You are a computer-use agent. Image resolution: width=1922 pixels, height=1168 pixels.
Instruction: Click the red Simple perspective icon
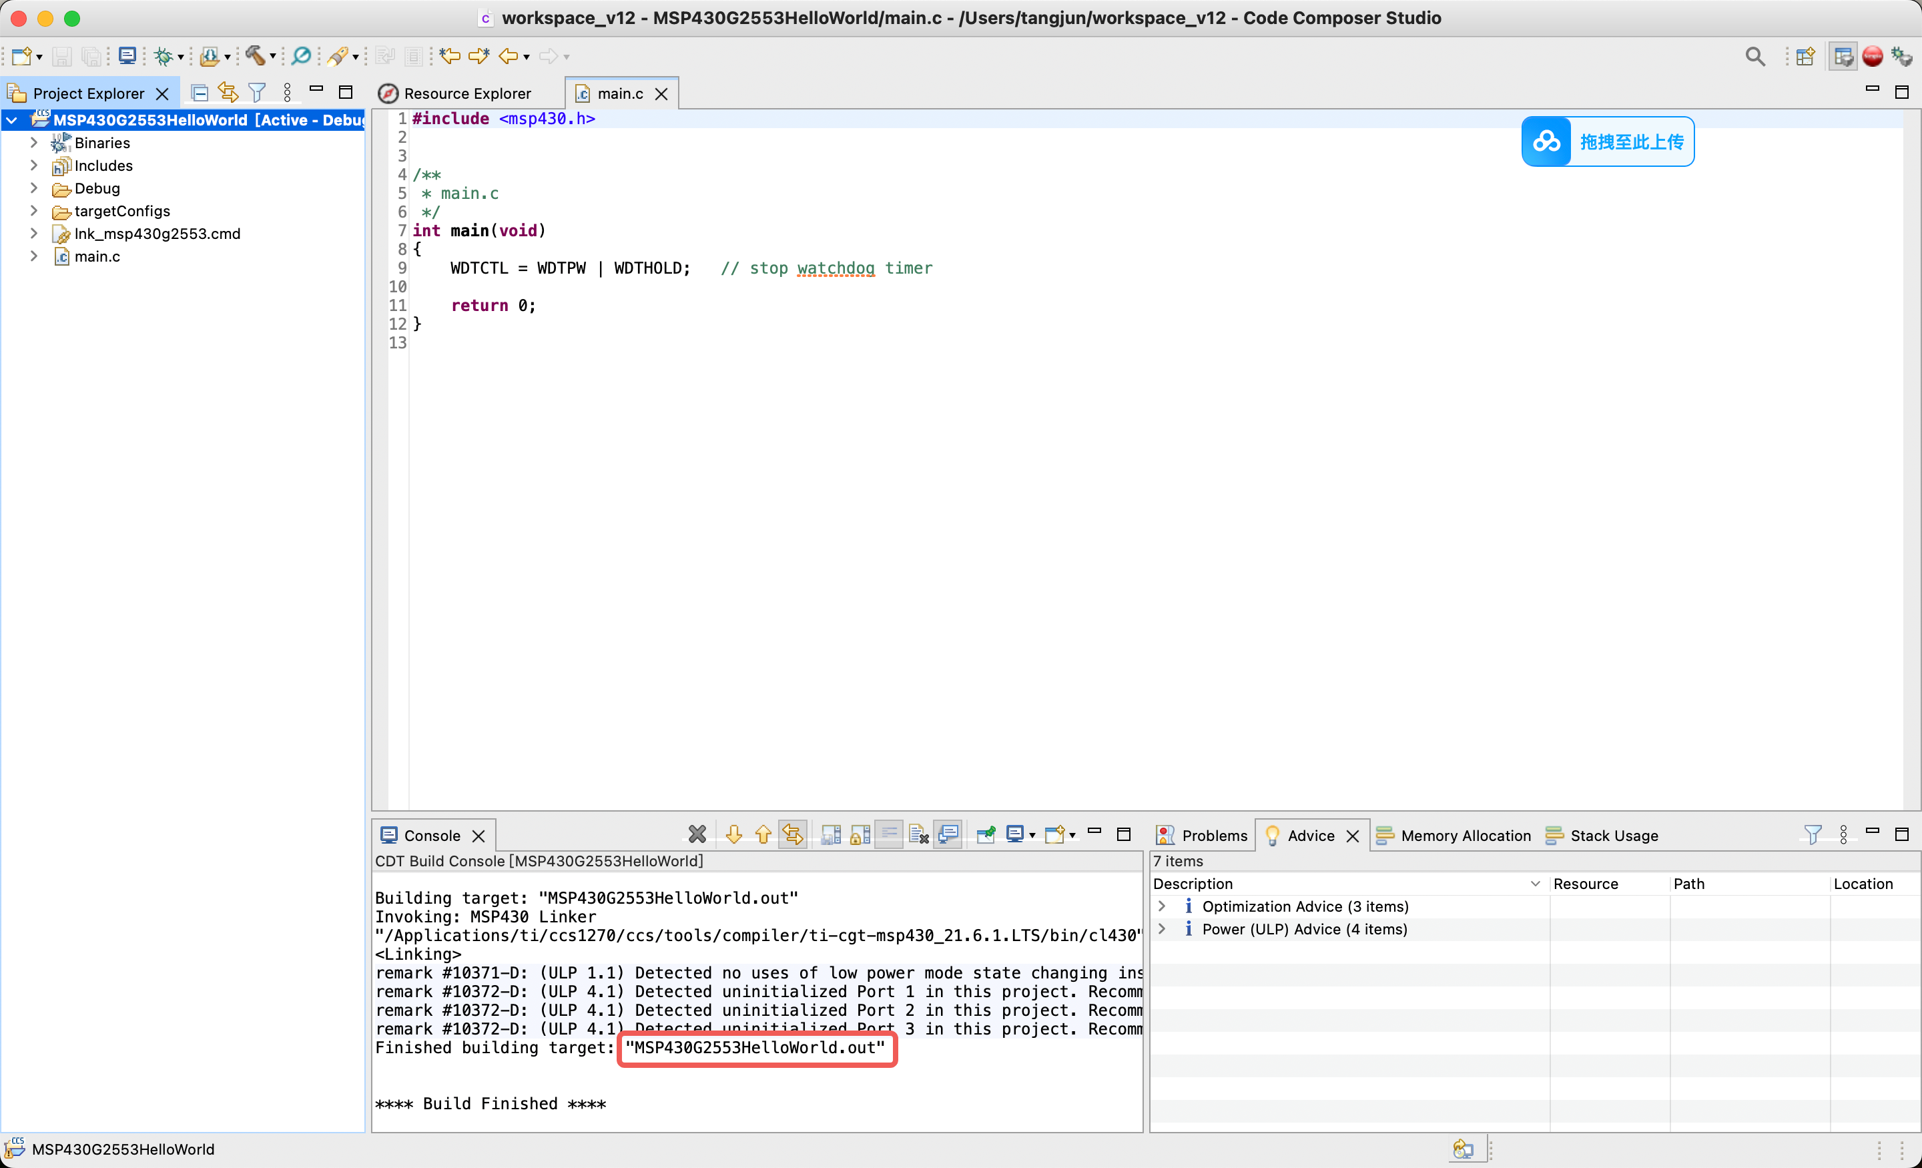1872,56
